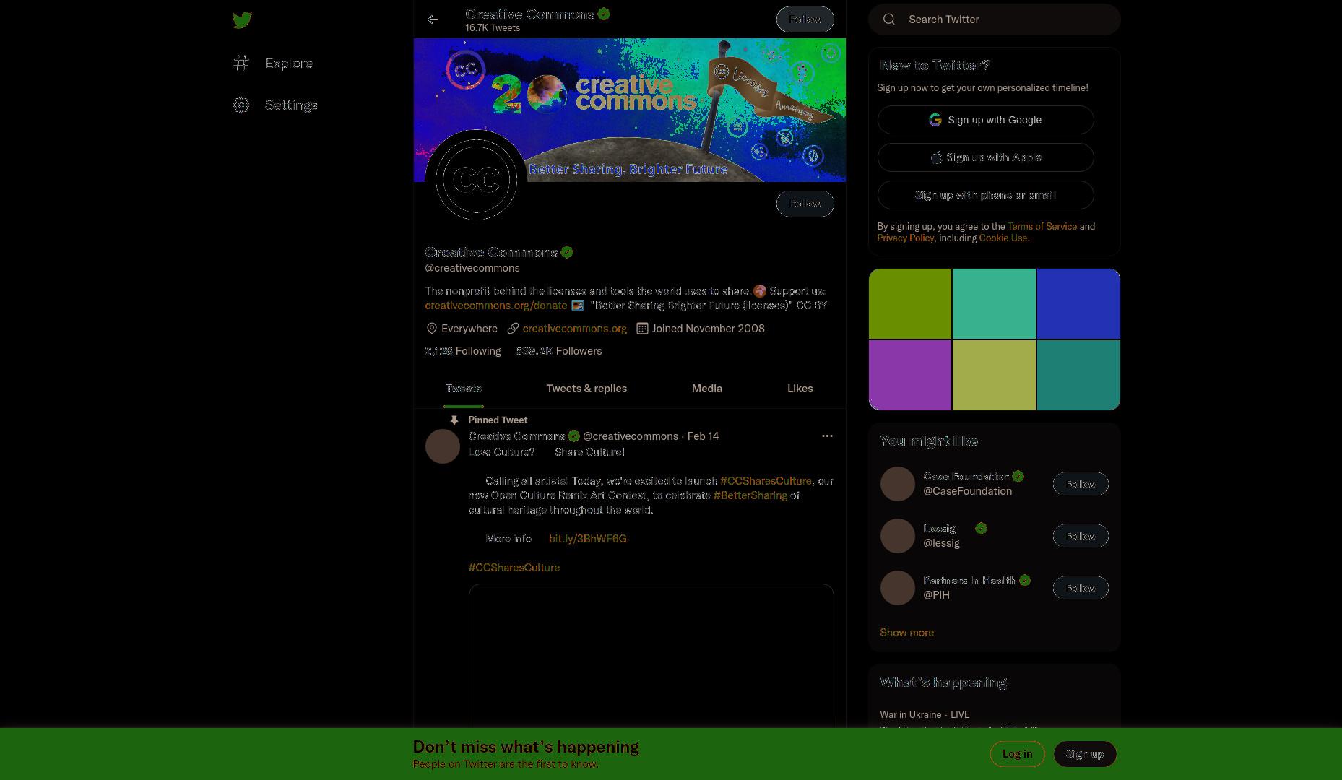The height and width of the screenshot is (780, 1342).
Task: Click the location pin icon
Action: (431, 329)
